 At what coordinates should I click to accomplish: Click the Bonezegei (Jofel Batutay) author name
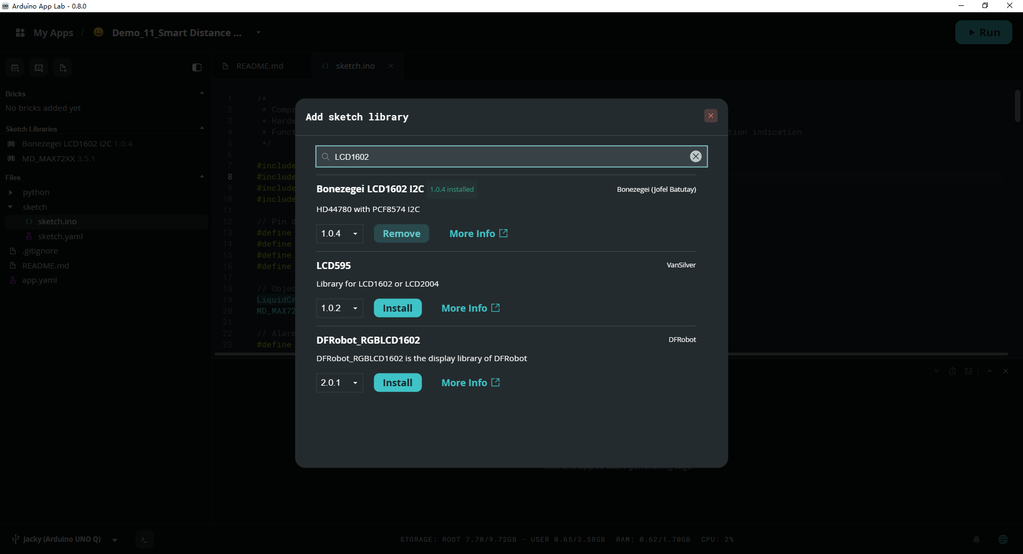[656, 189]
